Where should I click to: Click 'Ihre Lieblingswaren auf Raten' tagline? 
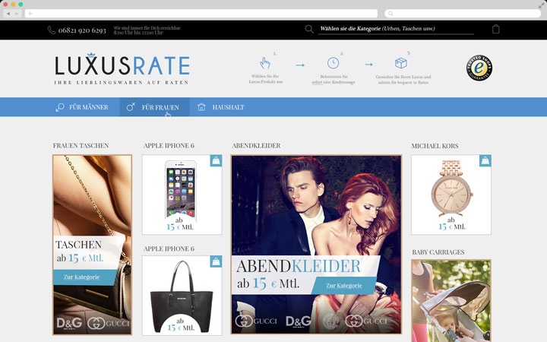click(122, 83)
